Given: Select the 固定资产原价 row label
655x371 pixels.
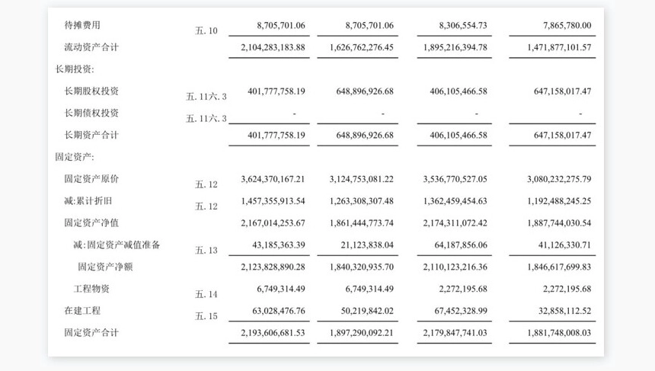Looking at the screenshot, I should pyautogui.click(x=91, y=179).
